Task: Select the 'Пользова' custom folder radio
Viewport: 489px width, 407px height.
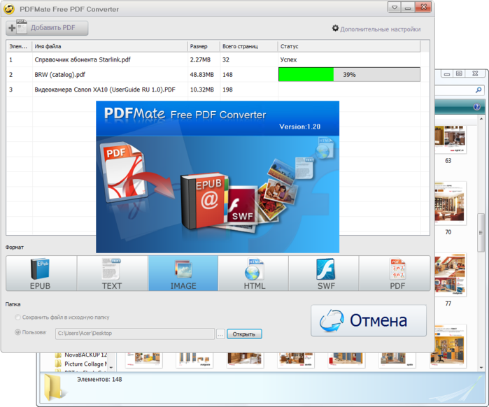Action: click(18, 333)
